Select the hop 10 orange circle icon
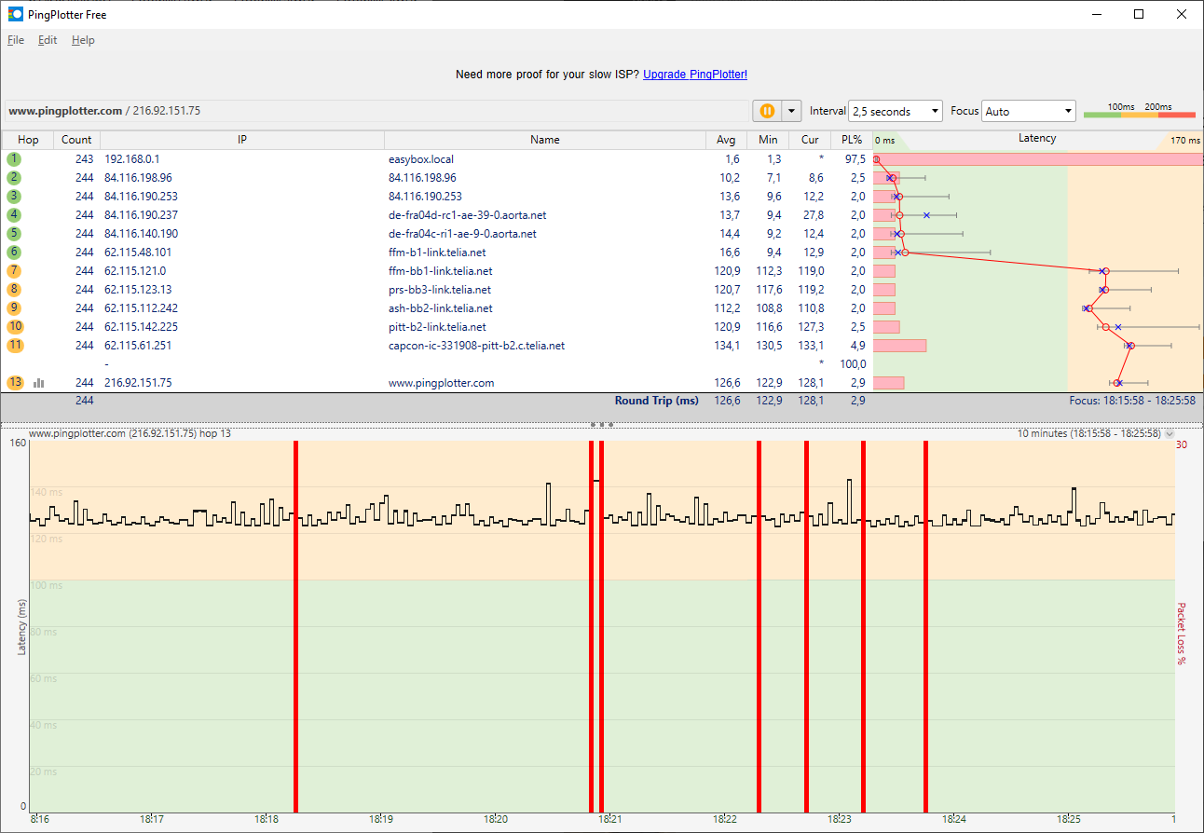Image resolution: width=1204 pixels, height=833 pixels. pyautogui.click(x=15, y=327)
